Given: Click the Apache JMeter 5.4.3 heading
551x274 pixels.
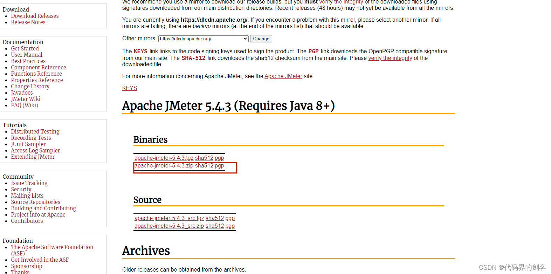Looking at the screenshot, I should [228, 105].
